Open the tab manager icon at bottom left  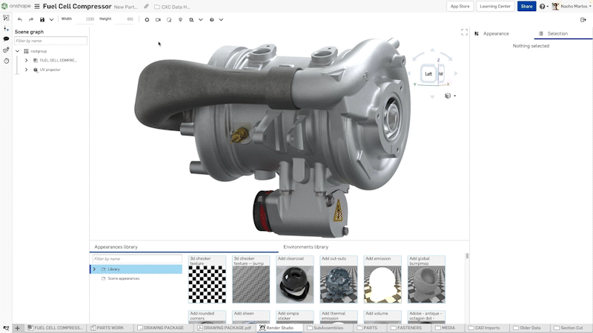(6, 328)
